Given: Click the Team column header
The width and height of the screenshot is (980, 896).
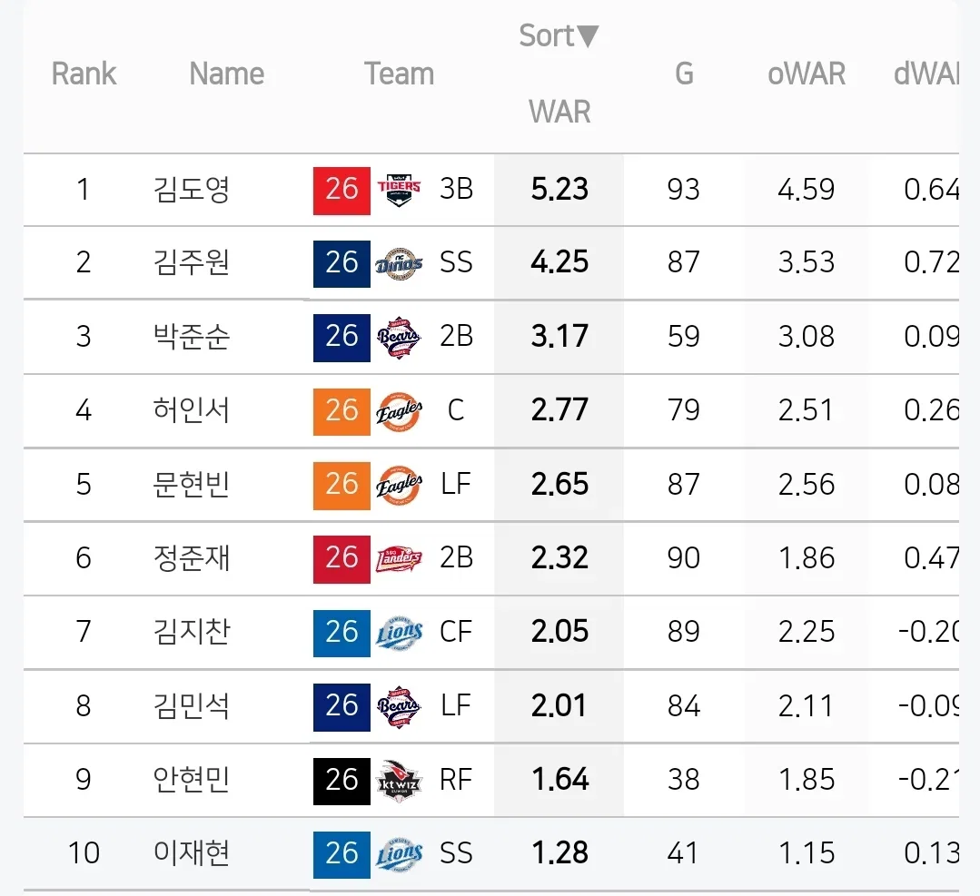Looking at the screenshot, I should pyautogui.click(x=399, y=74).
